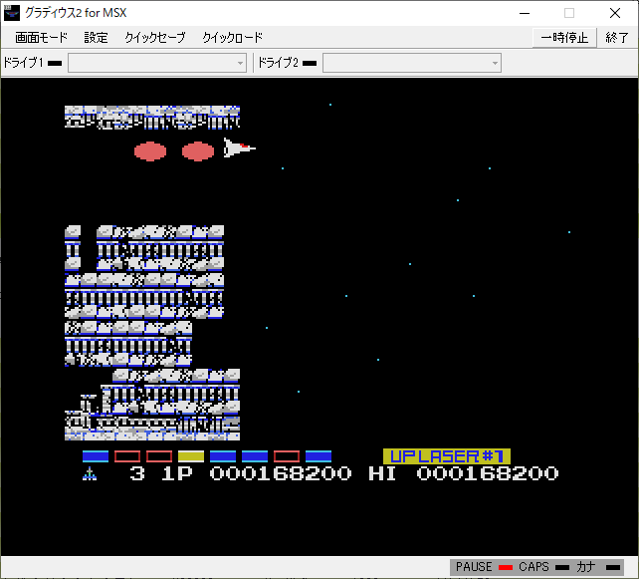Click the red option orb farthest from the ship

click(x=150, y=151)
